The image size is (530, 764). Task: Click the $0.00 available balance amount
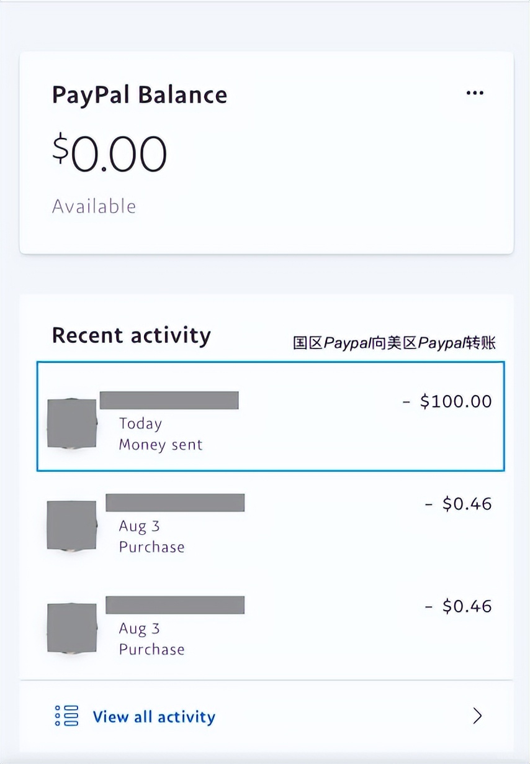tap(110, 153)
